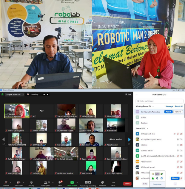The height and width of the screenshot is (189, 185).
Task: Click the blue More button on alkfah row
Action: [175, 178]
